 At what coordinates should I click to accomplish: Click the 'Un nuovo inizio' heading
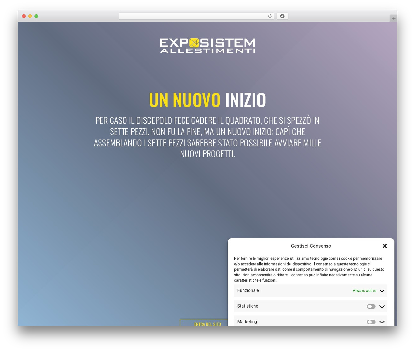click(x=207, y=100)
